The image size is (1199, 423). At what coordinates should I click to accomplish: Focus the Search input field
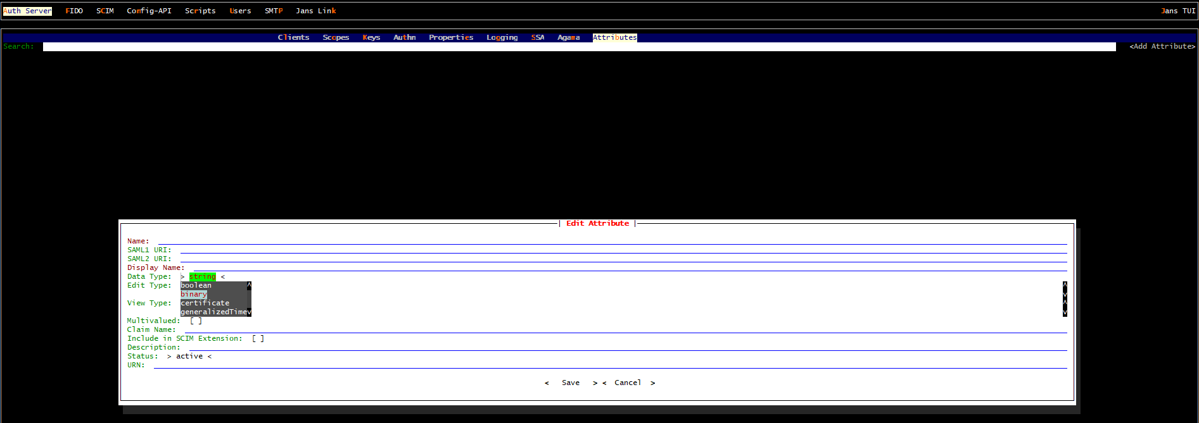tap(580, 47)
